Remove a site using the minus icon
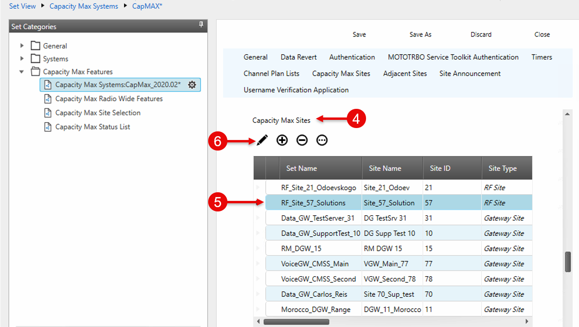 click(x=302, y=140)
